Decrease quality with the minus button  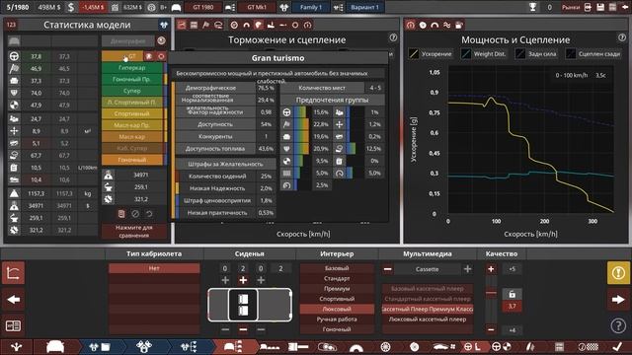click(x=491, y=330)
